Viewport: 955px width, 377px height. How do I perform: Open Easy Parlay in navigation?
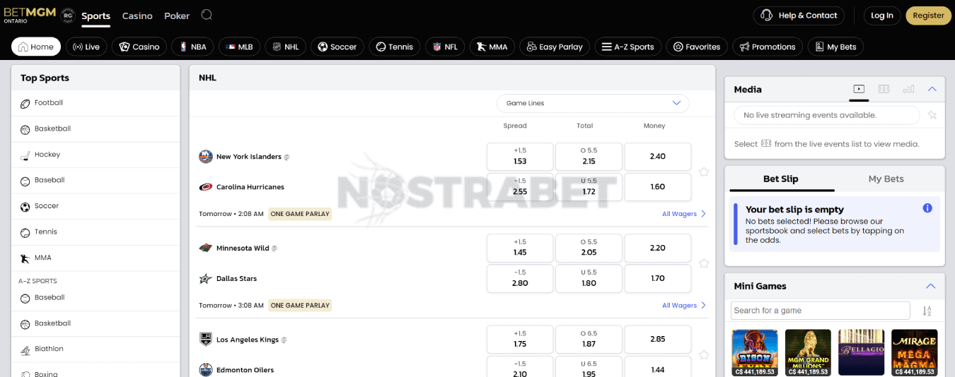point(555,47)
